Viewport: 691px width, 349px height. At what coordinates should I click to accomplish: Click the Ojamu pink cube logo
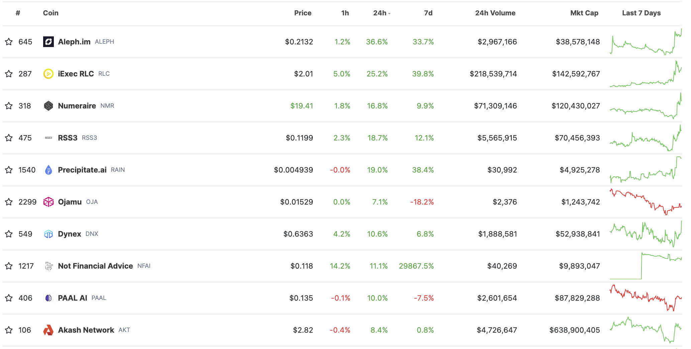[x=48, y=202]
